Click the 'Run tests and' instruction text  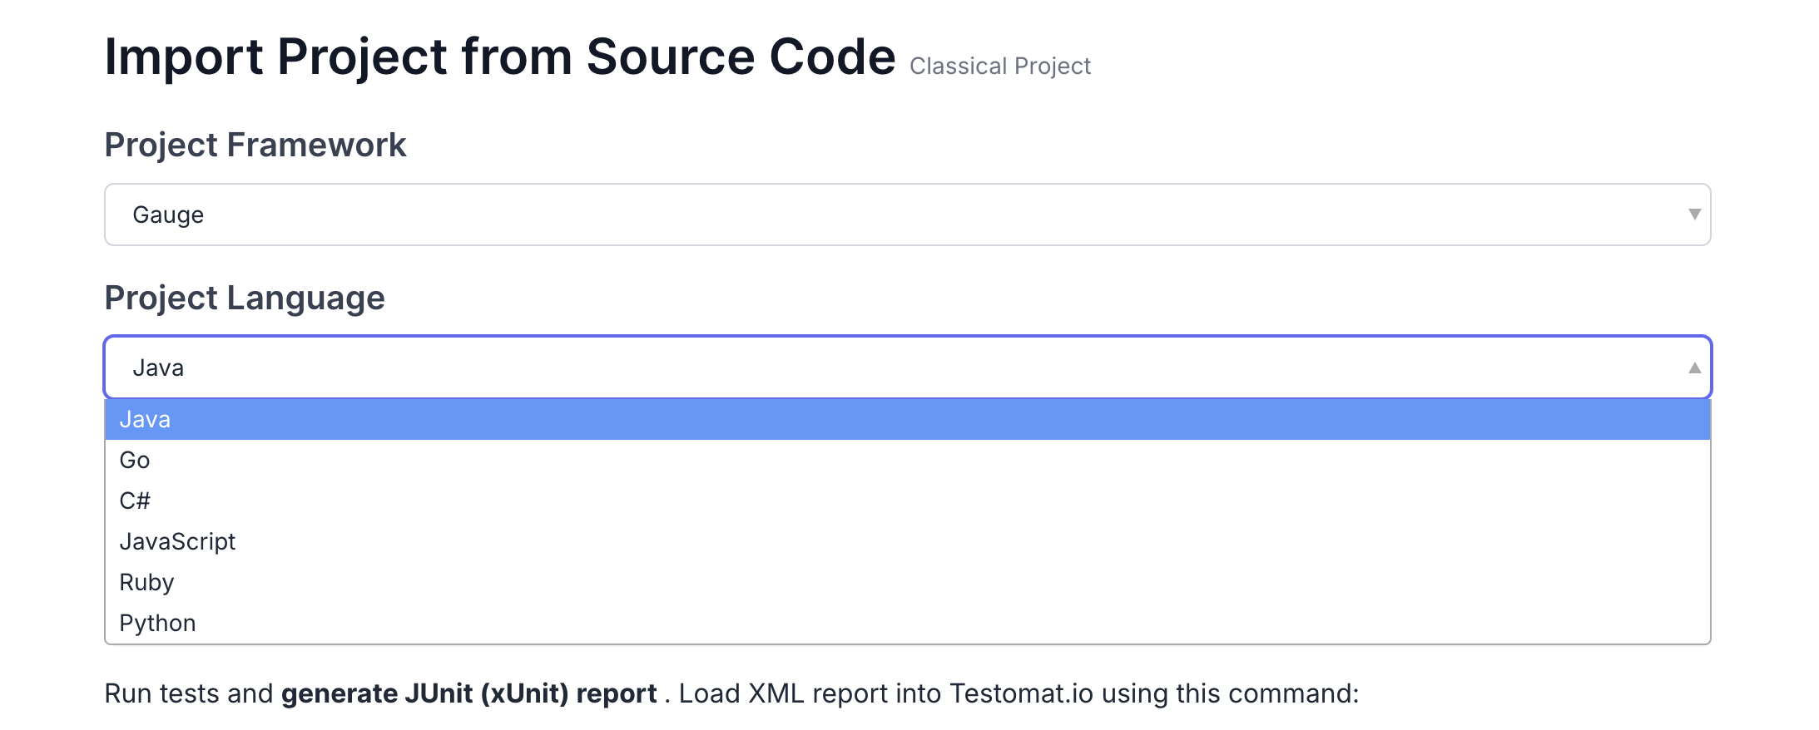pos(189,693)
